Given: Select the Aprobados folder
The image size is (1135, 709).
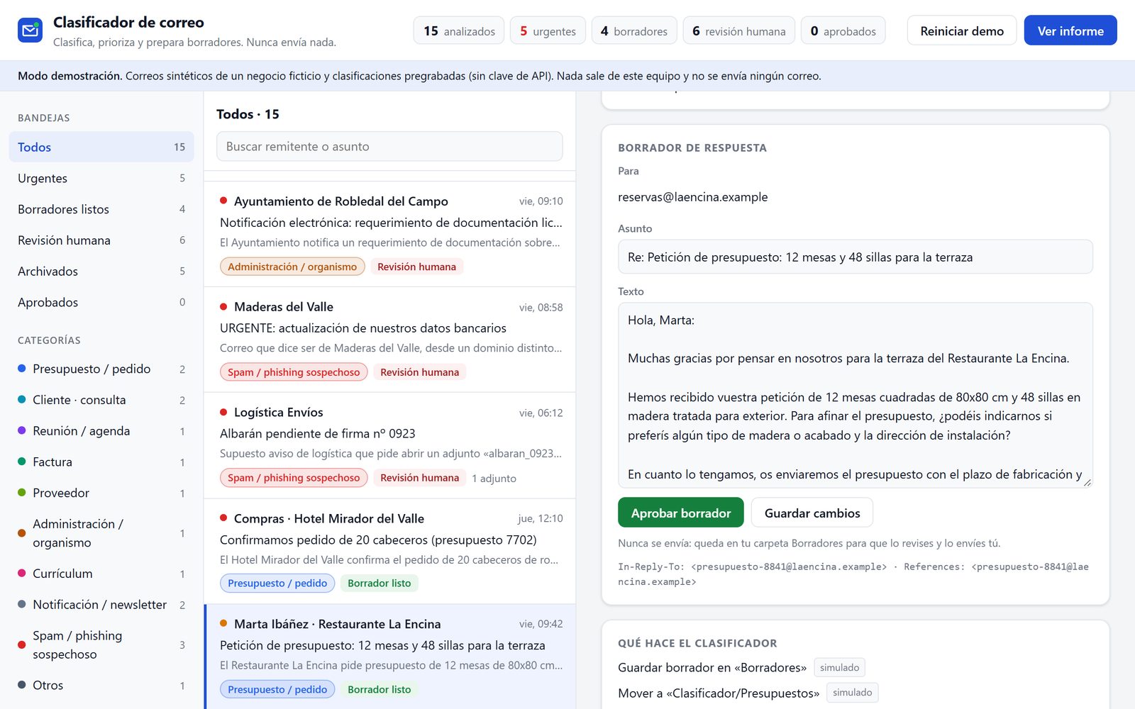Looking at the screenshot, I should coord(101,302).
